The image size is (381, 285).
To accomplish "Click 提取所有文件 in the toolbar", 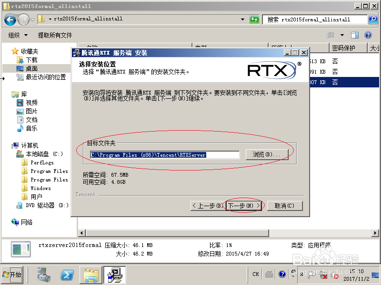I will click(55, 35).
